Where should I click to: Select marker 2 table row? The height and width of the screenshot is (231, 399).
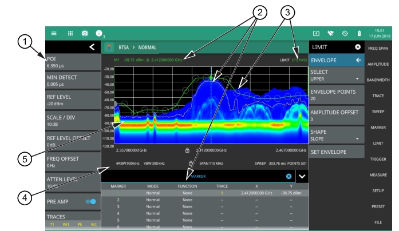pos(205,200)
